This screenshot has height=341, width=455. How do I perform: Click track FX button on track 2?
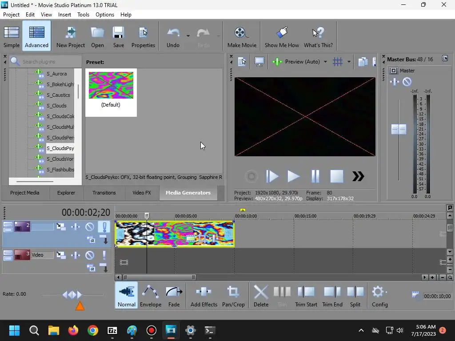click(76, 226)
